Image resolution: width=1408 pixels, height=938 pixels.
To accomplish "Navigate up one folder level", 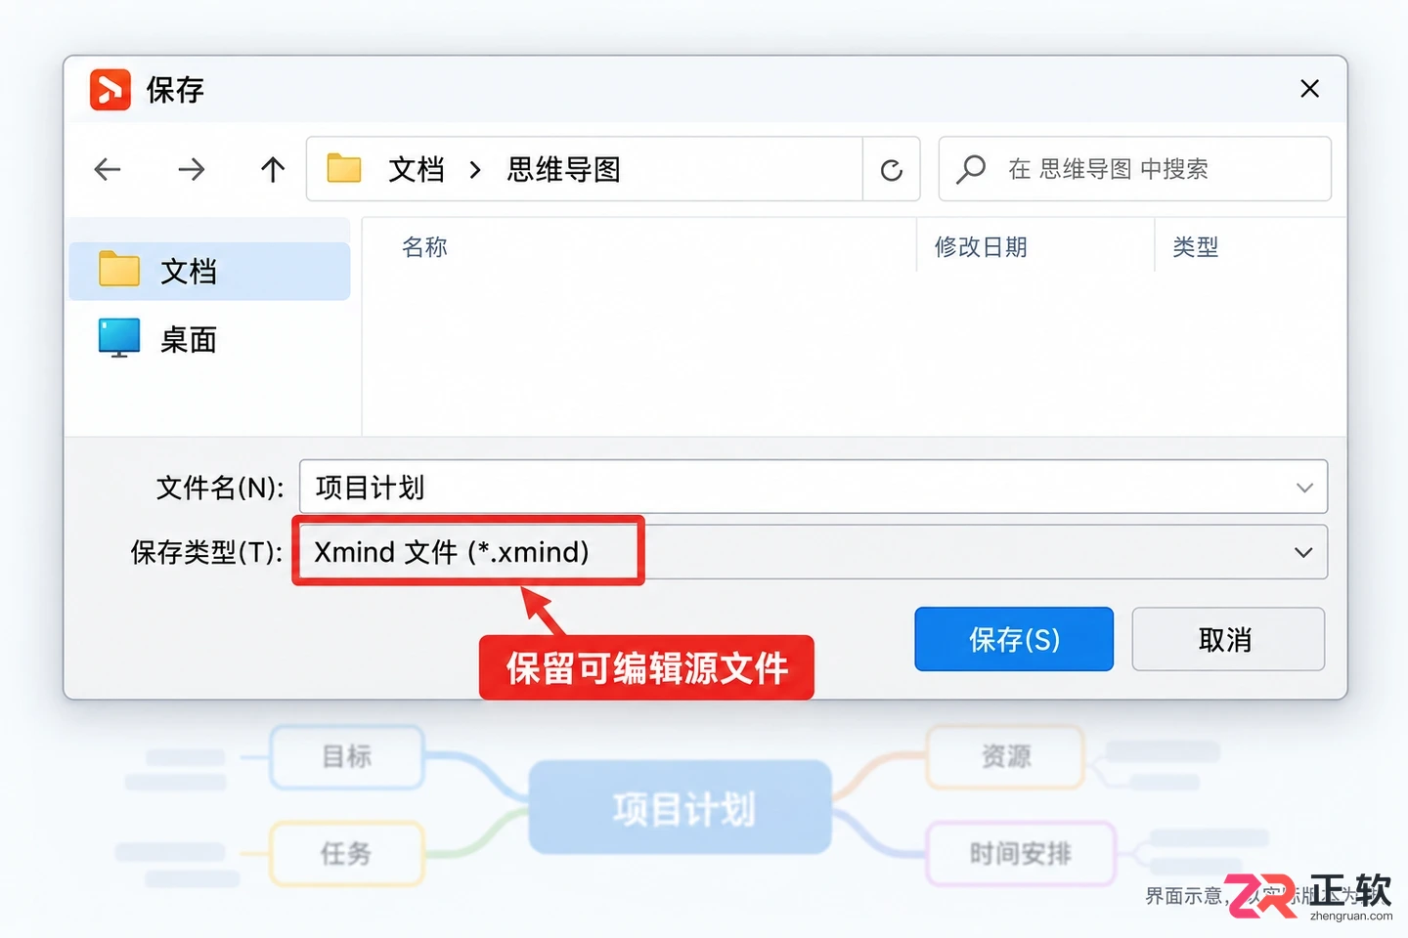I will pyautogui.click(x=273, y=169).
